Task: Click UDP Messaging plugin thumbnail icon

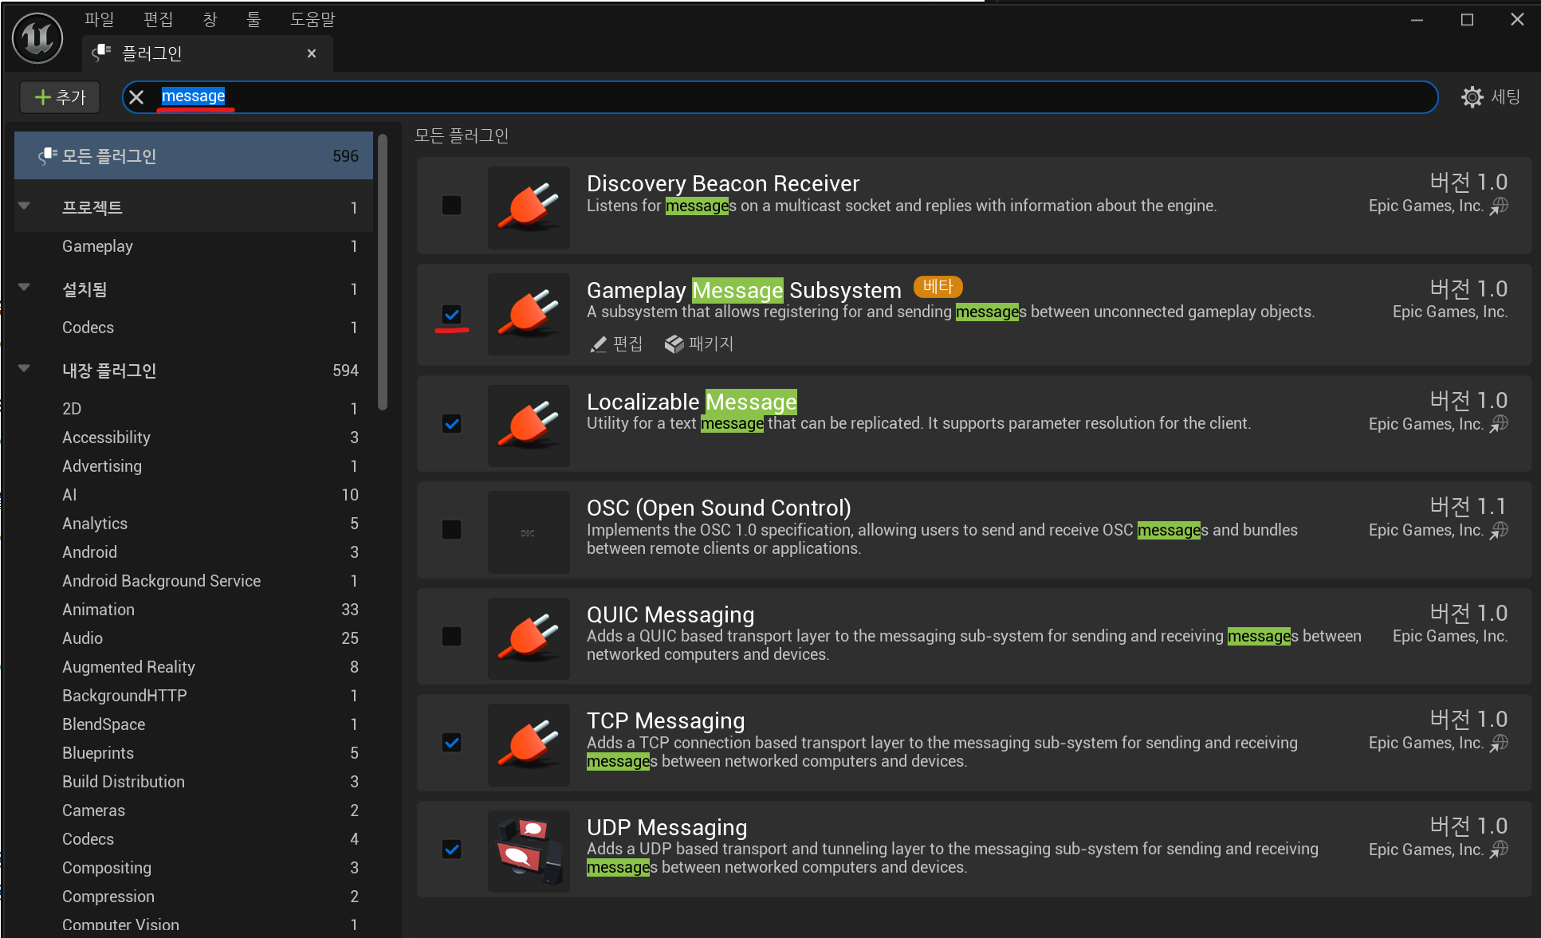Action: pyautogui.click(x=529, y=850)
